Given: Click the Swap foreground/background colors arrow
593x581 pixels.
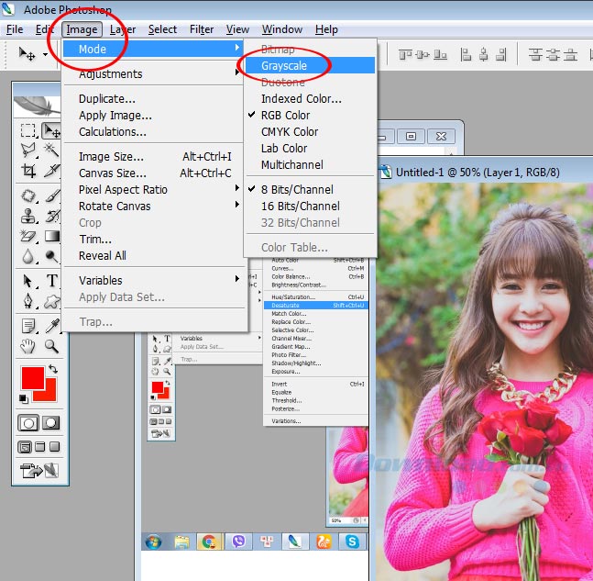Looking at the screenshot, I should (x=52, y=369).
